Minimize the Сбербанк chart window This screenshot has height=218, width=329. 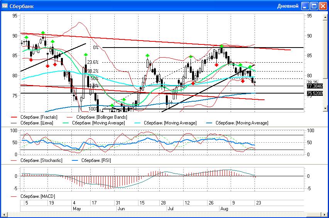point(305,6)
